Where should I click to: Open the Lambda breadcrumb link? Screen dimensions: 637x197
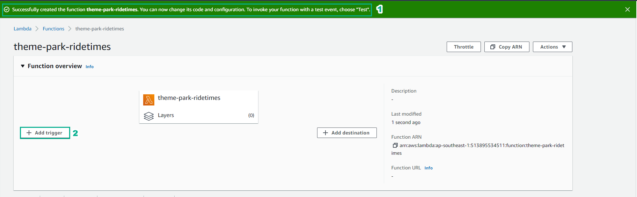[22, 29]
